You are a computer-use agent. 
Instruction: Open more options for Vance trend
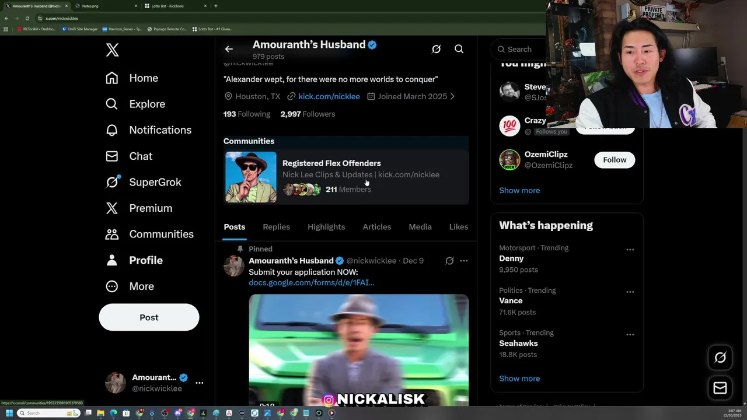630,292
